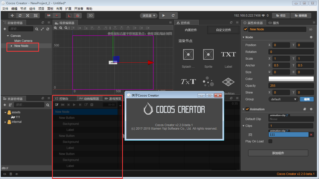
Task: Click the node name field New Node
Action: click(x=277, y=29)
